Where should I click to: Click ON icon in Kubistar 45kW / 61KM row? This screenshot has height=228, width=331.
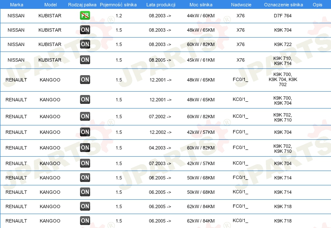click(85, 60)
